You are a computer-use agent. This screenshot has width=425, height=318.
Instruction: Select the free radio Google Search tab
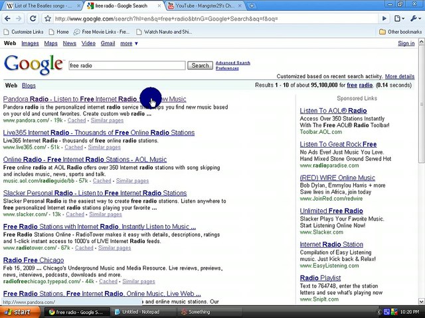tap(122, 6)
